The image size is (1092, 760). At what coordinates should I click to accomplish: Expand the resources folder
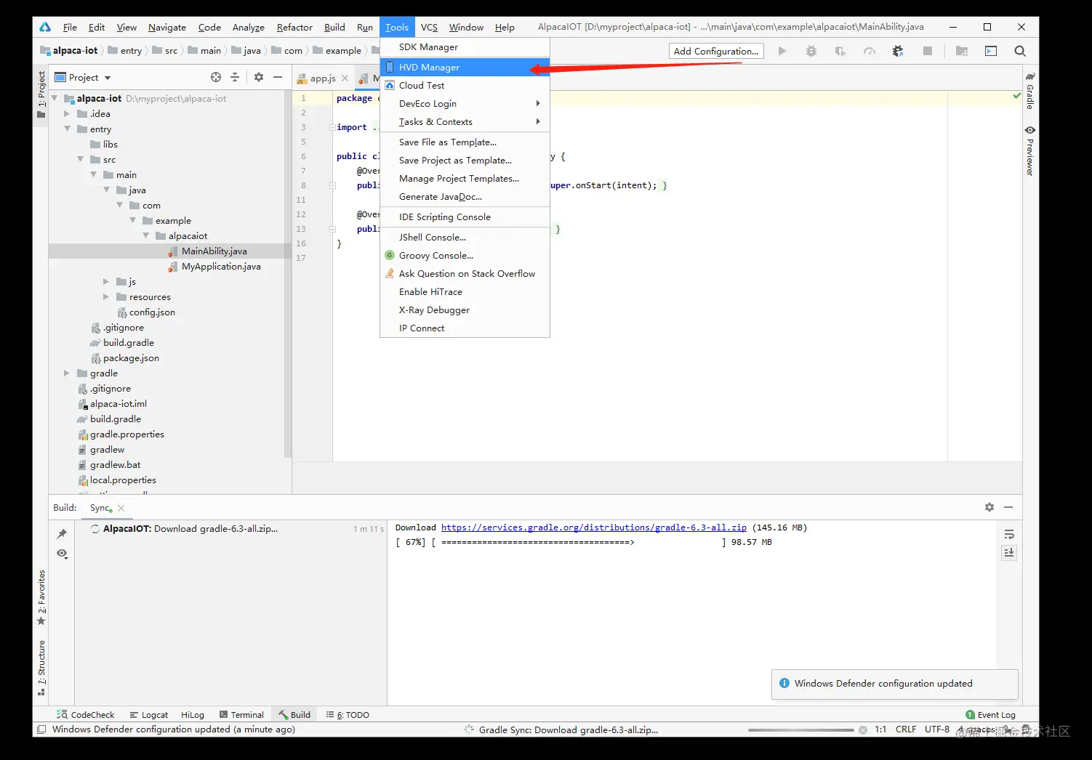coord(106,296)
